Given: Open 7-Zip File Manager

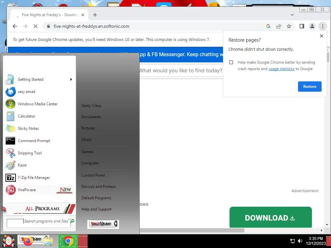Looking at the screenshot, I should [39, 178].
